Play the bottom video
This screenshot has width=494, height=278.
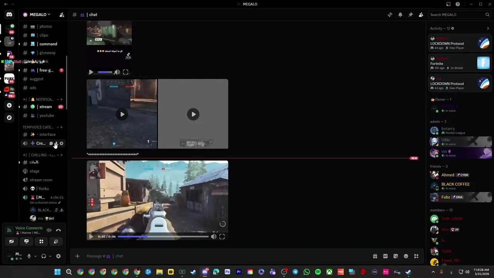(91, 237)
